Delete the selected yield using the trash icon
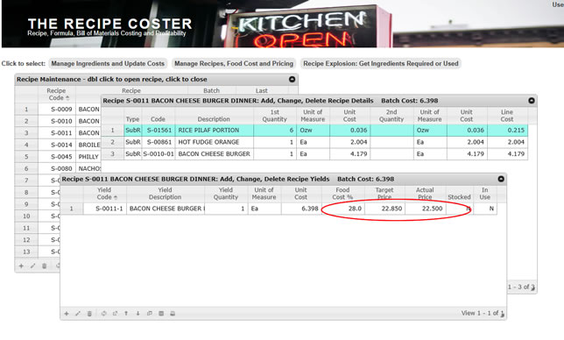 pos(89,314)
